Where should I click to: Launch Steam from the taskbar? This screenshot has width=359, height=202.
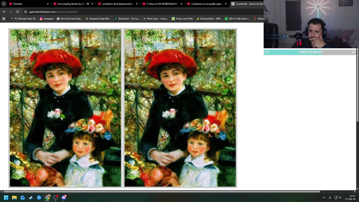pyautogui.click(x=31, y=198)
